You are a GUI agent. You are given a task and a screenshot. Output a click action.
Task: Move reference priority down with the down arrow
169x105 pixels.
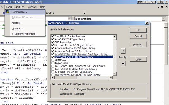point(123,64)
